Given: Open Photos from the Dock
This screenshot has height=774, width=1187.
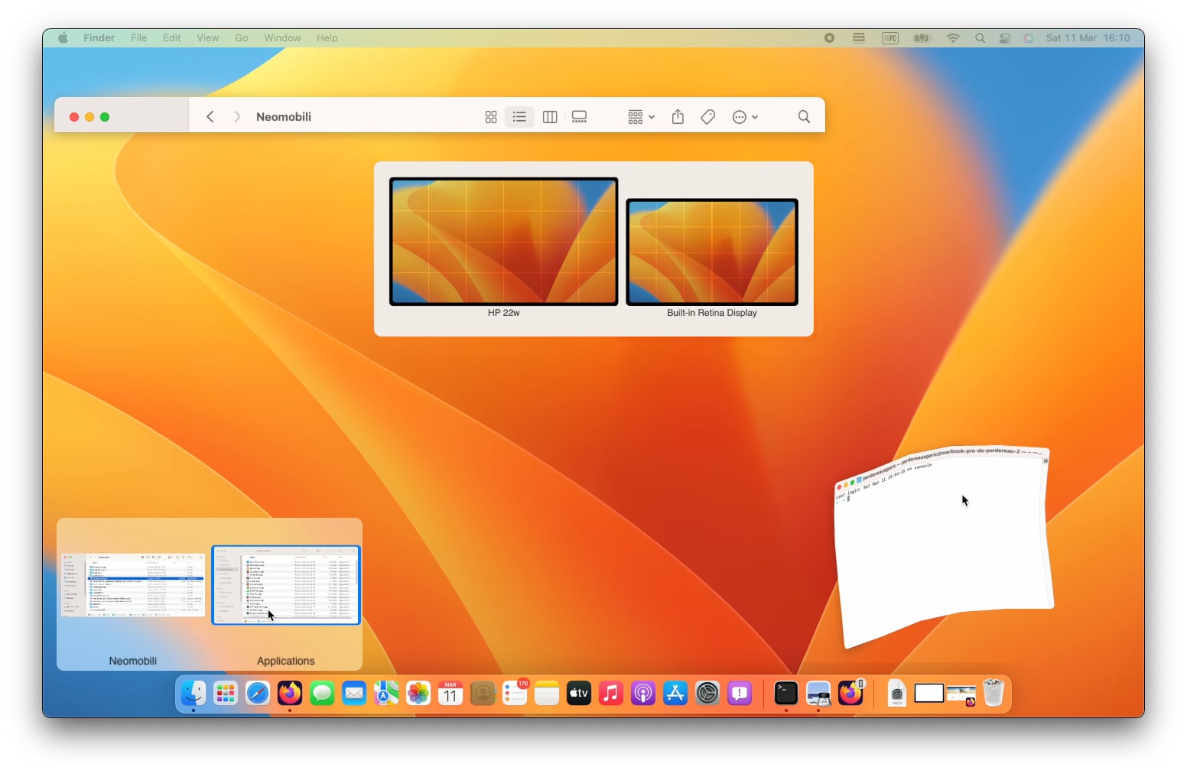Looking at the screenshot, I should pyautogui.click(x=418, y=694).
